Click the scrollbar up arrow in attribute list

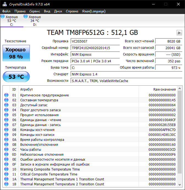180,89
